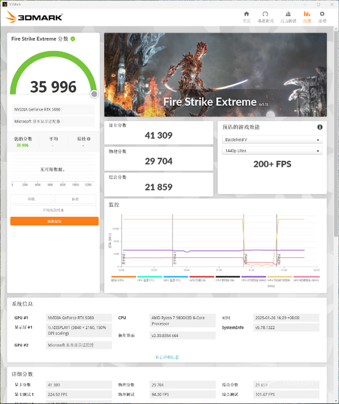Image resolution: width=339 pixels, height=404 pixels.
Task: Click the GPU #1 NVIDIA GeForce RTX 5080 field
Action: [79, 318]
